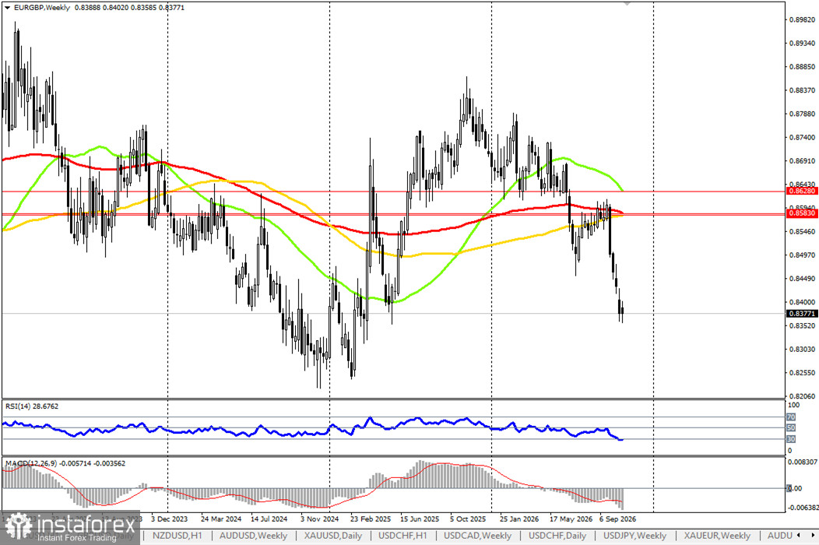The height and width of the screenshot is (545, 819).
Task: Open the EURGBP,Weekly chart title dropdown triangle
Action: (7, 8)
